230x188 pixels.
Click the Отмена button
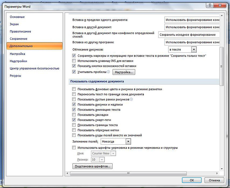pos(214,180)
